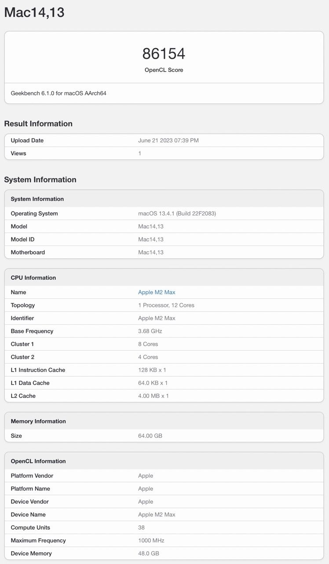Viewport: 329px width, 564px height.
Task: Click the OpenCL Score label
Action: [164, 70]
